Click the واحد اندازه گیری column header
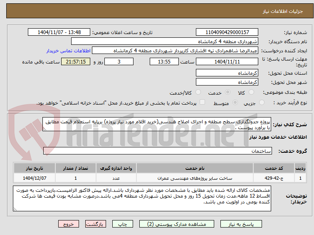This screenshot has width=314, height=235. pos(116,168)
